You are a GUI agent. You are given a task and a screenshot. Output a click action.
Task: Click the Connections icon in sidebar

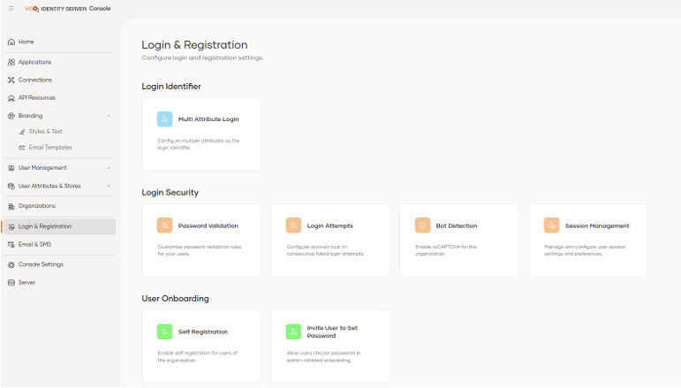[x=11, y=80]
